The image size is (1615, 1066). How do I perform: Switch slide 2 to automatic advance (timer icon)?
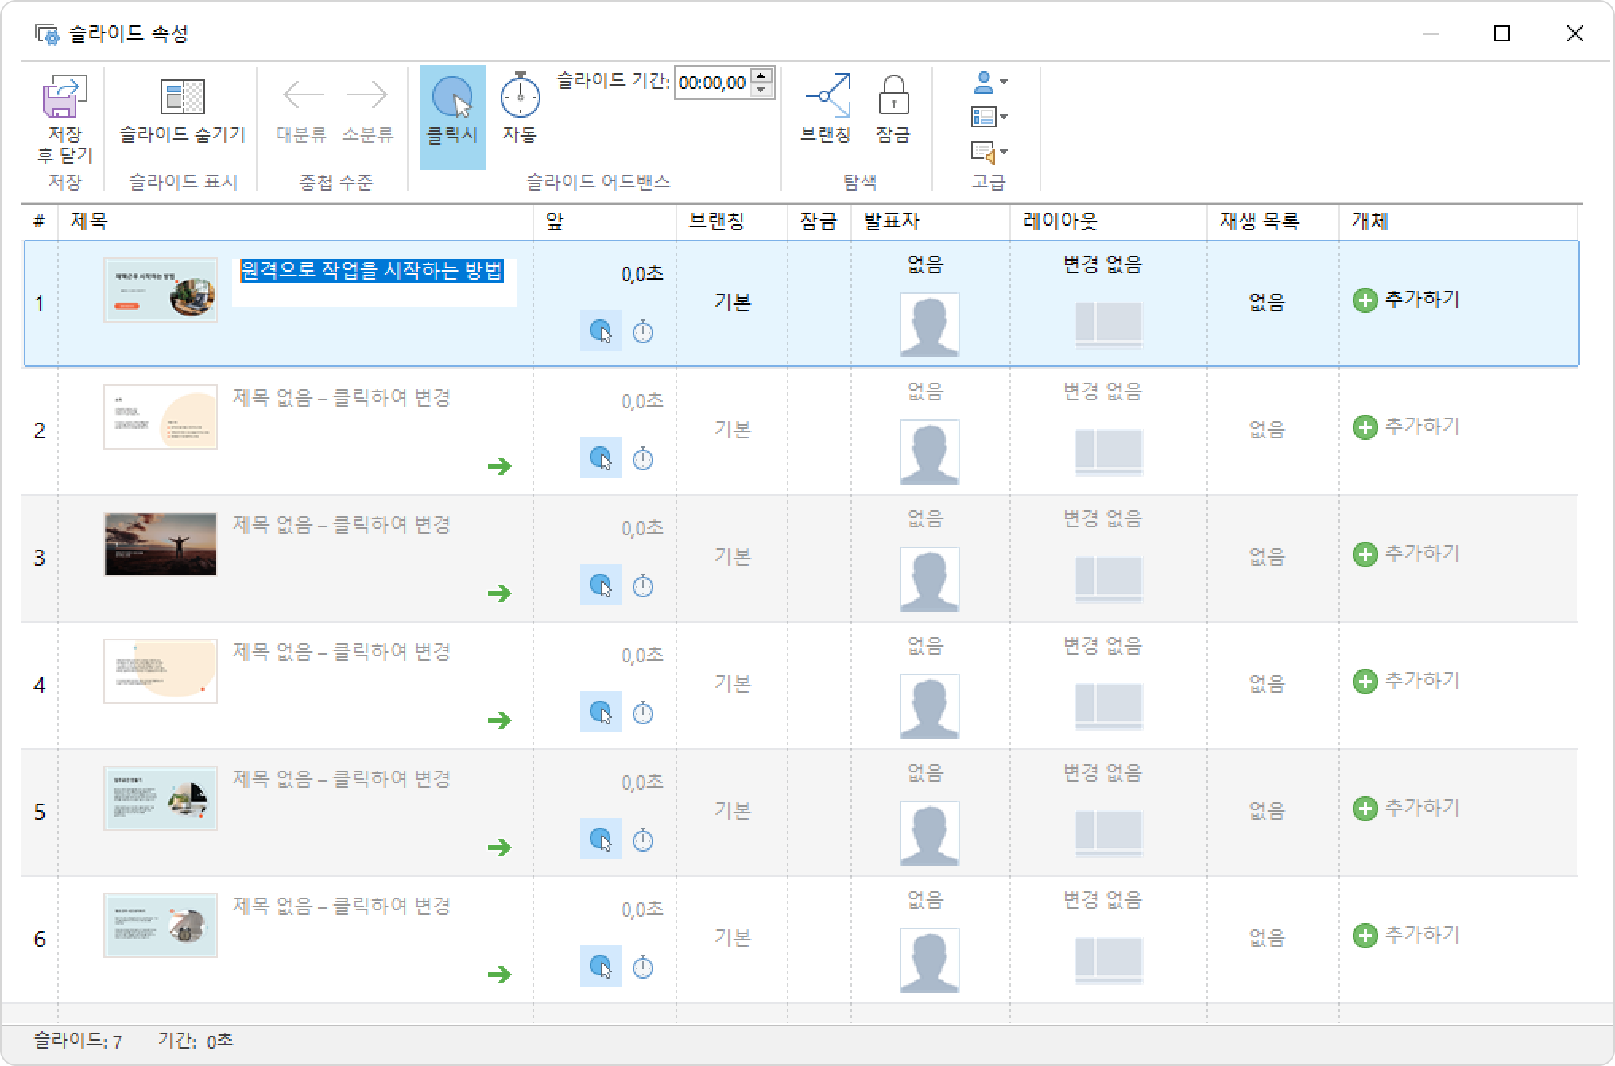[642, 459]
